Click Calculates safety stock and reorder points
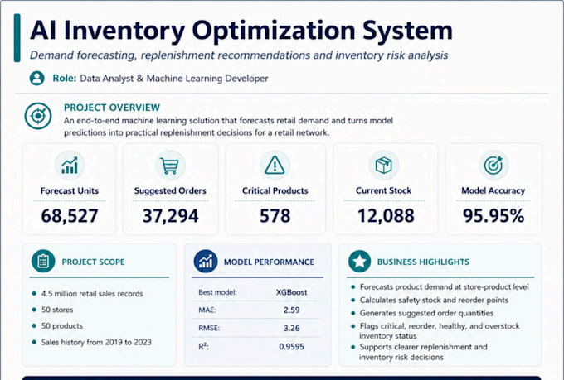 [434, 300]
